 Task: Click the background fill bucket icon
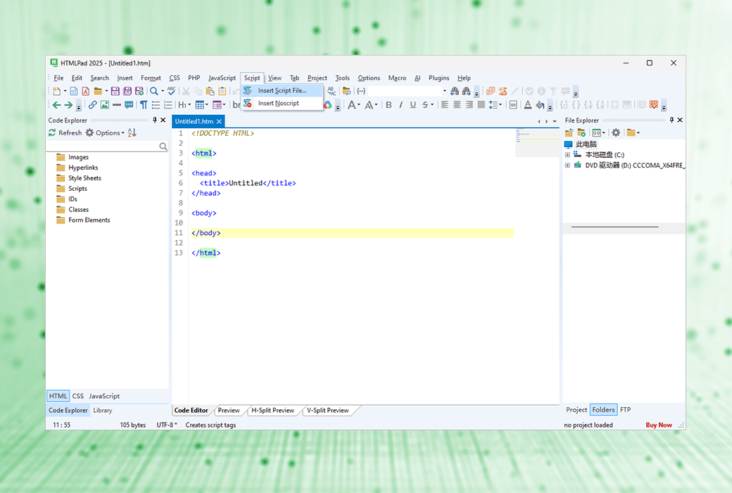(x=540, y=105)
